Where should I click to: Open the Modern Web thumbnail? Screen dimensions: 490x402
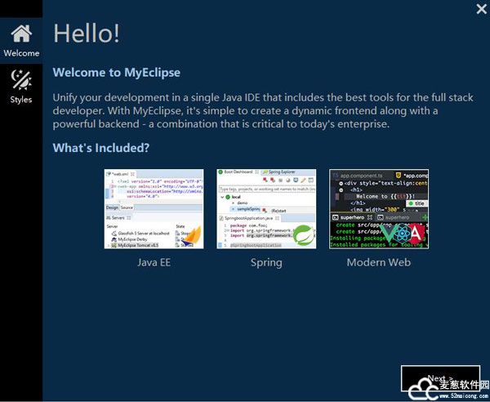pos(379,209)
